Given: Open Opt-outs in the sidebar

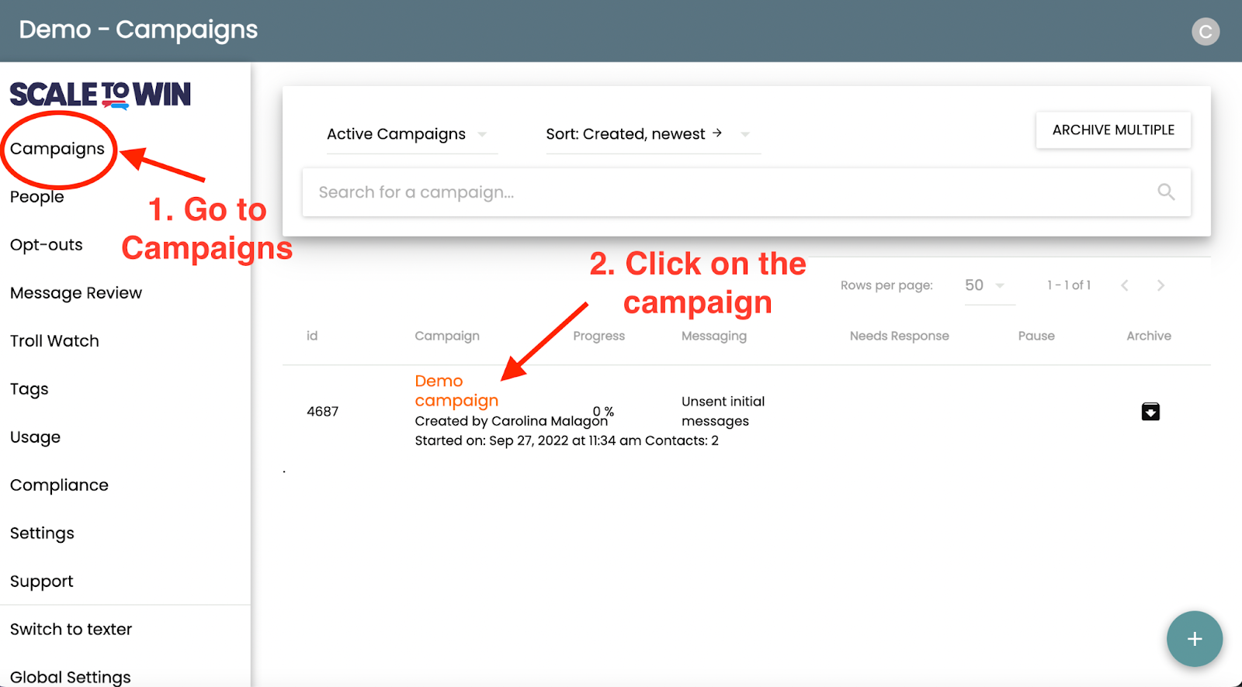Looking at the screenshot, I should [47, 245].
